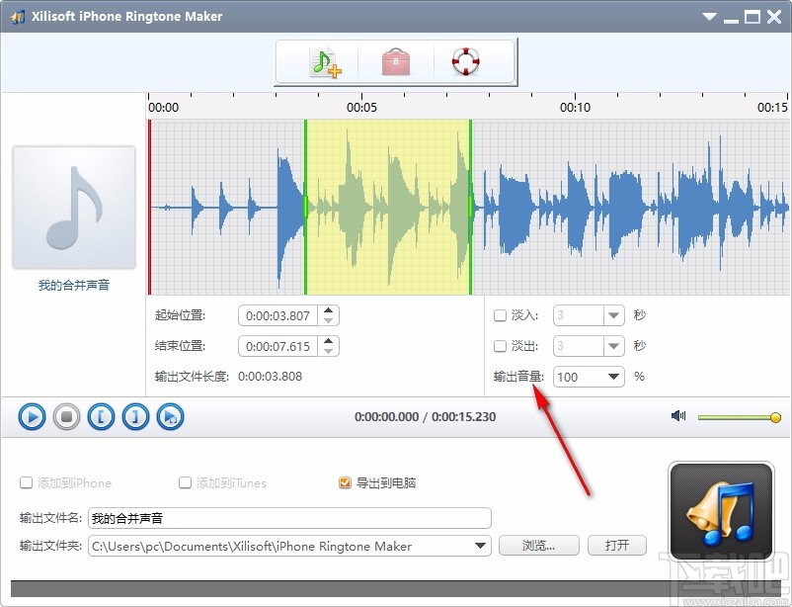Click the set start bracket playback icon
The width and height of the screenshot is (792, 607).
[x=100, y=416]
